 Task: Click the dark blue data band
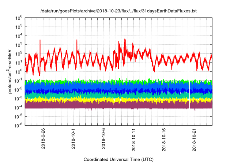pyautogui.click(x=110, y=91)
